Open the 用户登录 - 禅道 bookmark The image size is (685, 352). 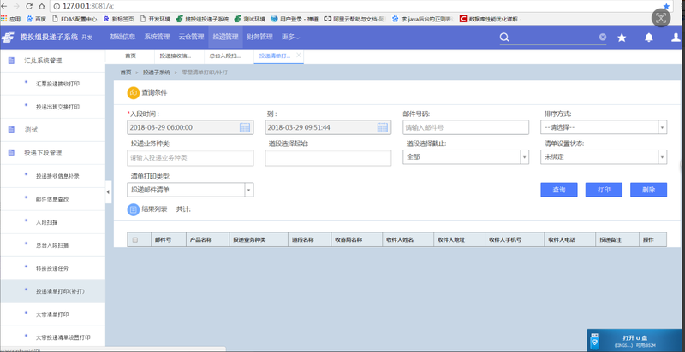tap(295, 19)
